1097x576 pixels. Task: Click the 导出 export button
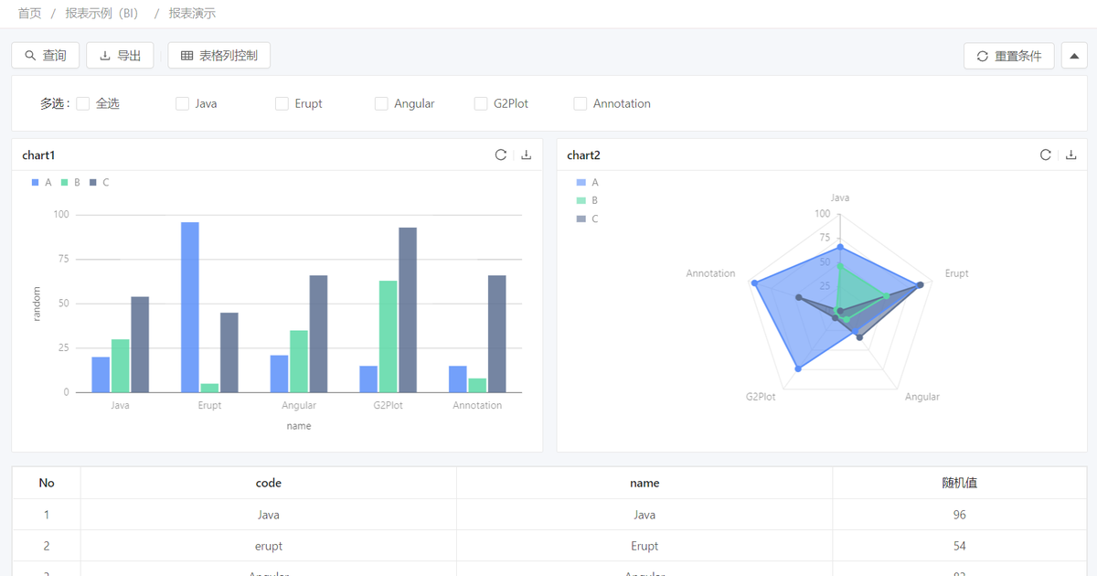pyautogui.click(x=120, y=56)
